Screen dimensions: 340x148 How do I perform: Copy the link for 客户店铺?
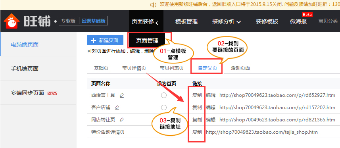point(197,108)
